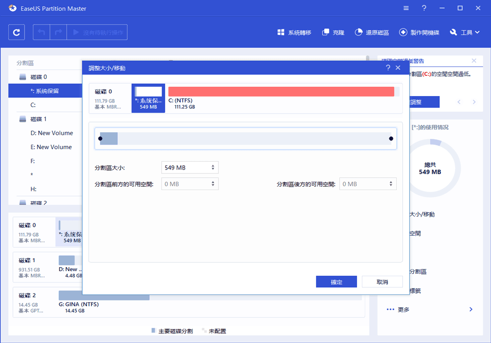Confirm resize with the 確定 button
Screen dimensions: 491x343
coord(336,281)
